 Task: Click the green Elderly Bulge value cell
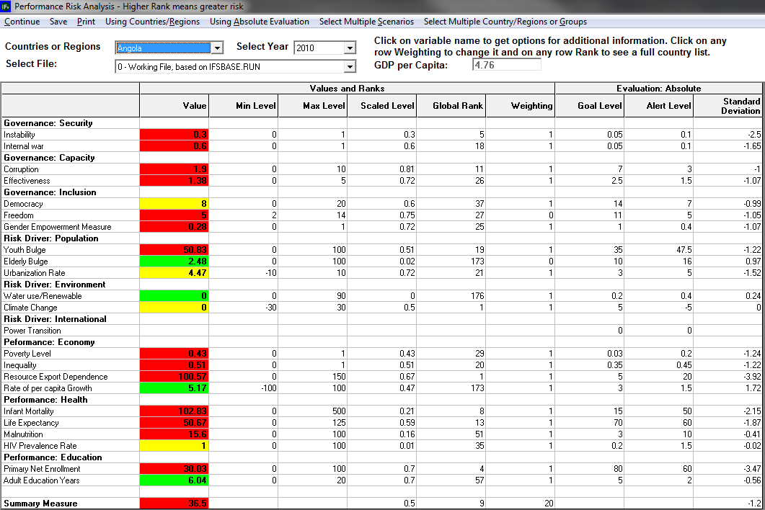173,261
